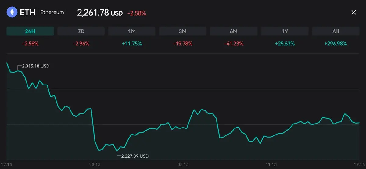The image size is (366, 169).
Task: Click the 11:15 time axis label
Action: 271,164
